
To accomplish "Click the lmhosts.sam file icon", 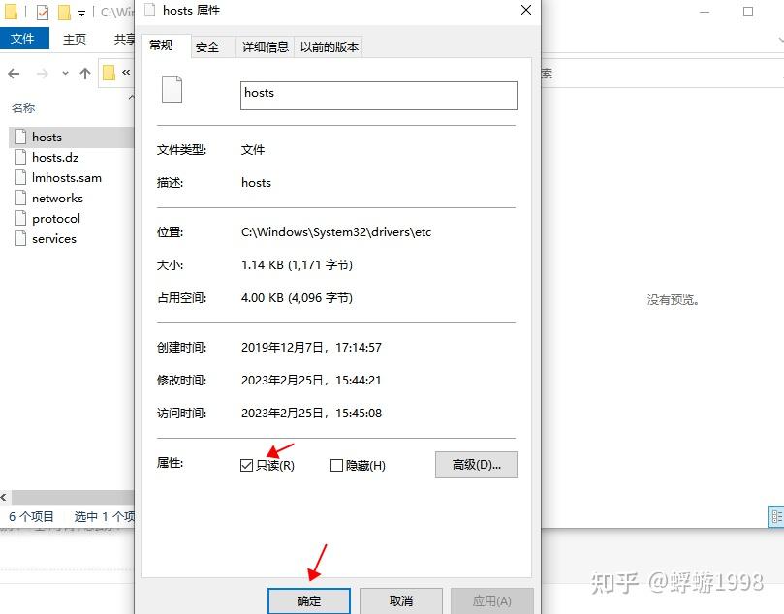I will tap(20, 177).
